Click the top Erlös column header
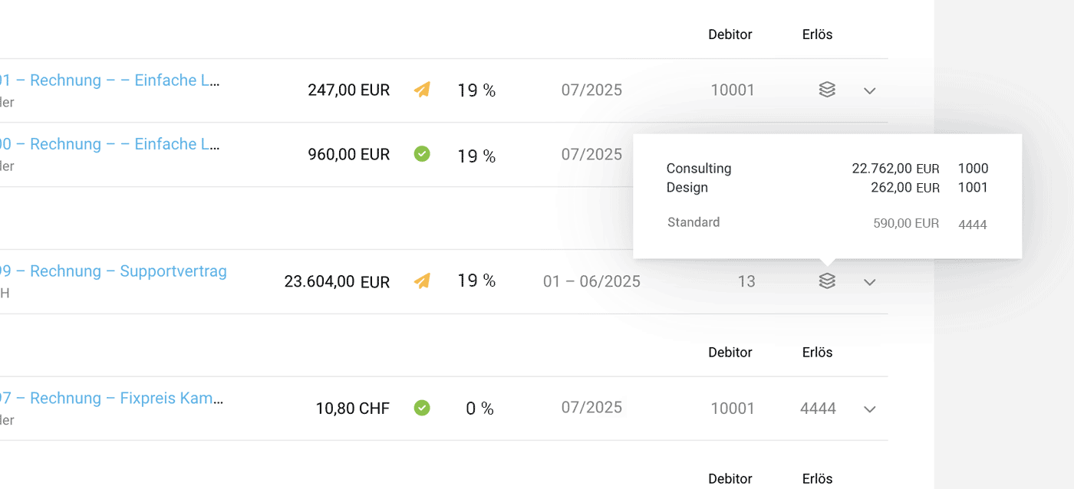Screen dimensions: 1074x489 [817, 34]
